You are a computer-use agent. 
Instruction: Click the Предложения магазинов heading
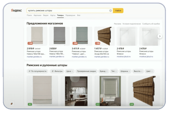[45, 24]
